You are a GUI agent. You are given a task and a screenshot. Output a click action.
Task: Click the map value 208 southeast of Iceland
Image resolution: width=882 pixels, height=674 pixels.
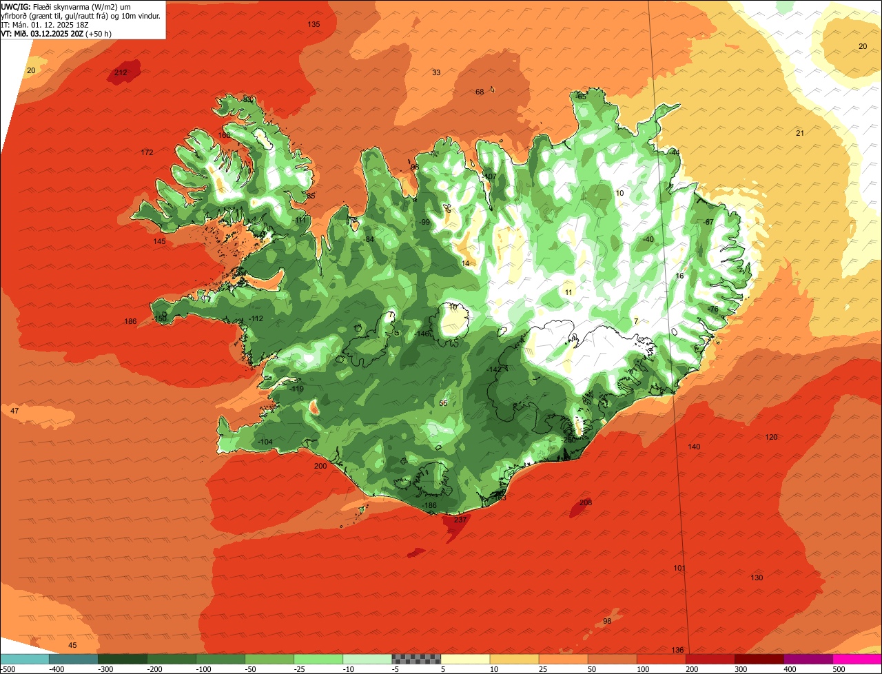pyautogui.click(x=586, y=503)
